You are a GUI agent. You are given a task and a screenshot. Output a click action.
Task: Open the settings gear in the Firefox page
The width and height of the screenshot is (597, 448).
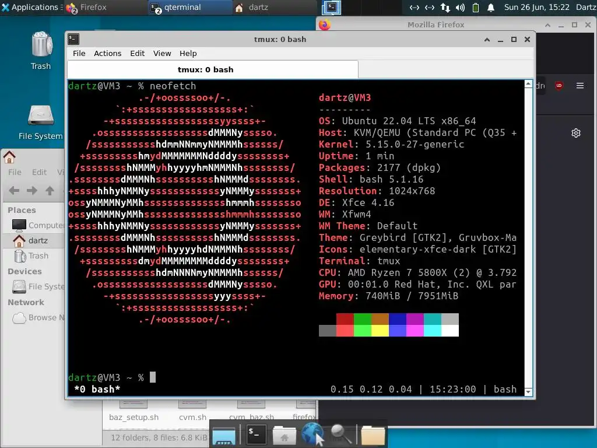(575, 133)
